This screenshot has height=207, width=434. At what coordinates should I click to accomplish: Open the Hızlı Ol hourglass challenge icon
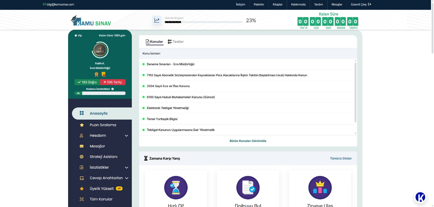[176, 188]
